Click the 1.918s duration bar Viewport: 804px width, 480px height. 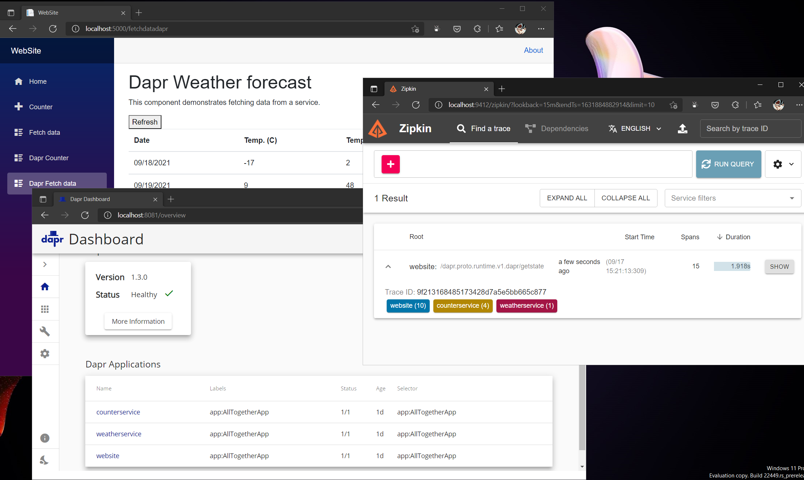(x=732, y=266)
